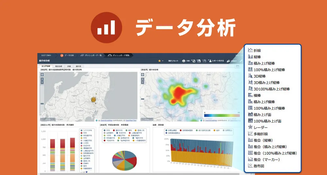327x175 pixels.
Task: Open dropdown arrow beside the star
Action: pyautogui.click(x=163, y=61)
